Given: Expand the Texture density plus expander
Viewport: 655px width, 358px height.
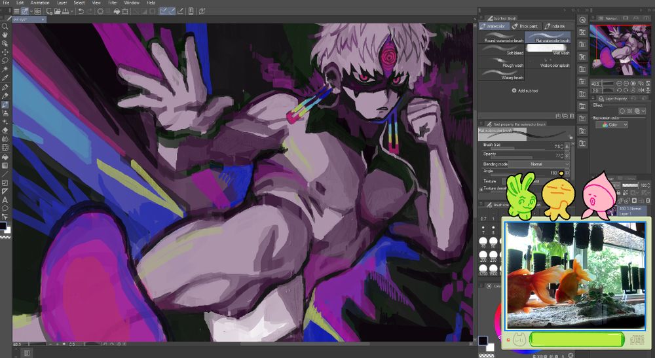Looking at the screenshot, I should point(481,189).
